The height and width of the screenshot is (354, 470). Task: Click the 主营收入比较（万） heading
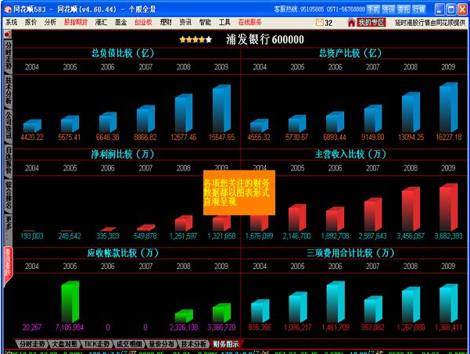(x=350, y=154)
